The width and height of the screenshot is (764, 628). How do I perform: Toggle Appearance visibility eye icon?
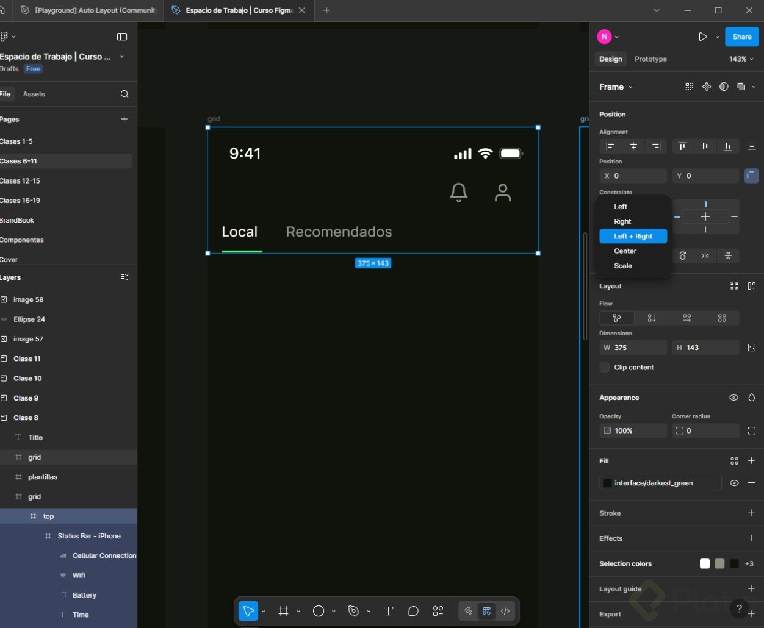coord(733,398)
